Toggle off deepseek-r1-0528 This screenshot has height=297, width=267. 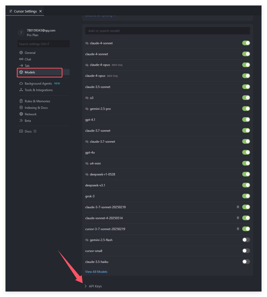tap(246, 174)
